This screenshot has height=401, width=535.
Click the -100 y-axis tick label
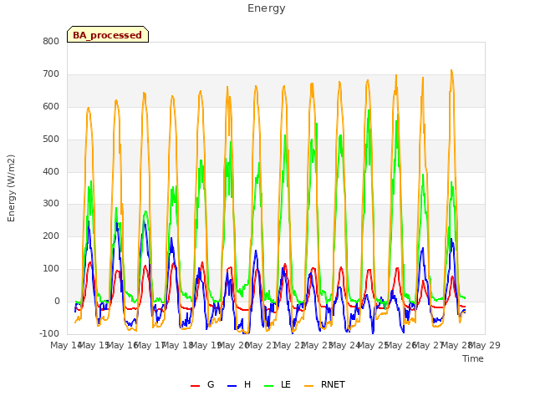point(49,333)
